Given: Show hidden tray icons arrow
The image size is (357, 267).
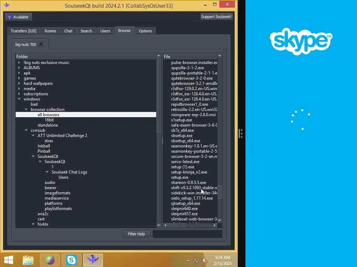Looking at the screenshot, I should pyautogui.click(x=188, y=260).
